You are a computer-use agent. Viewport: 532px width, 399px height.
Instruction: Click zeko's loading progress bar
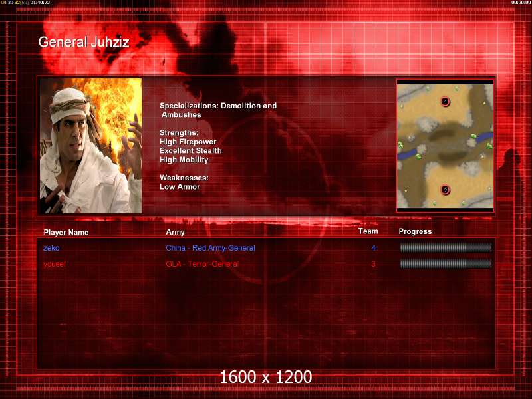pos(446,247)
